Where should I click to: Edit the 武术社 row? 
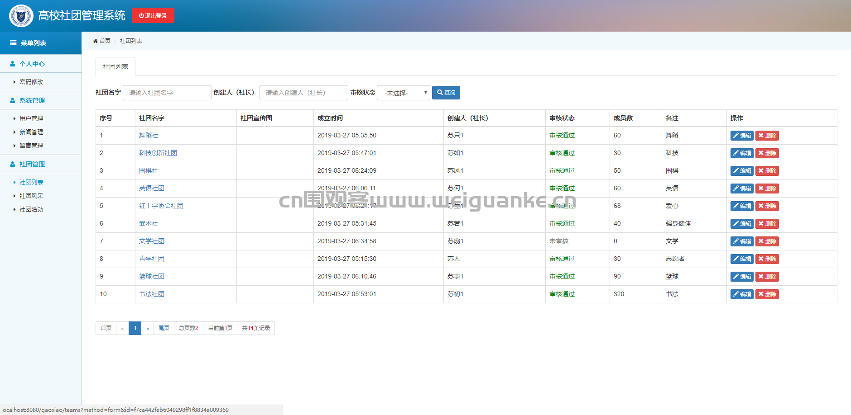(x=742, y=224)
